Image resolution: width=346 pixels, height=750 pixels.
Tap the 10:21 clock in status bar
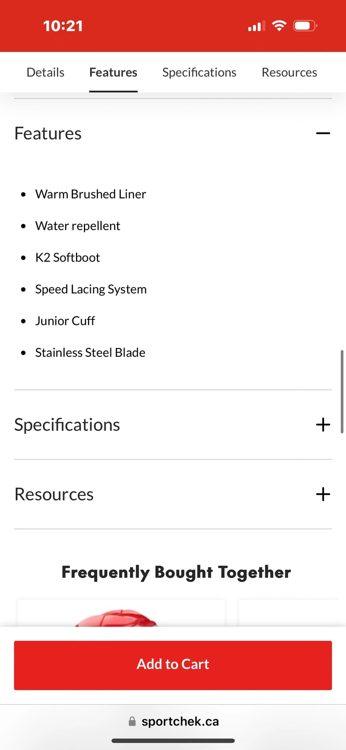[63, 26]
